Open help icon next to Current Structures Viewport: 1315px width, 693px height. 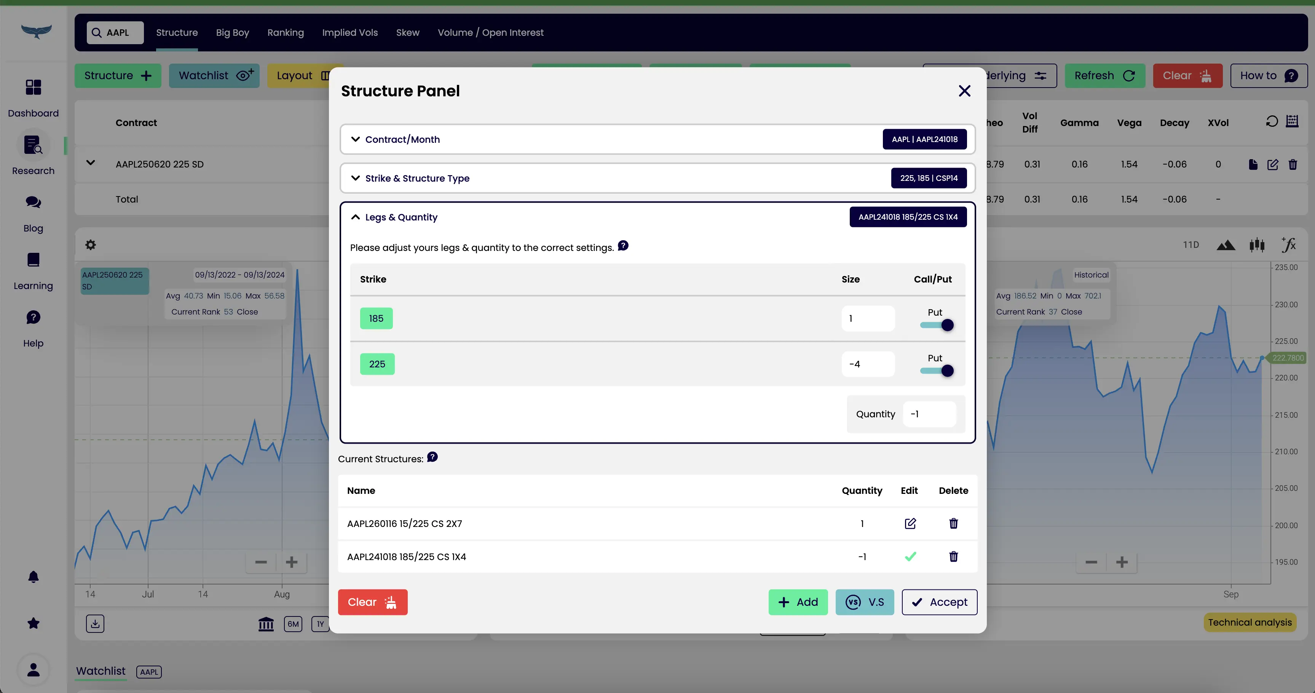pos(432,457)
